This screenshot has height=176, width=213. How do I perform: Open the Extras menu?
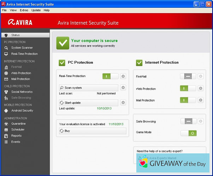pyautogui.click(x=24, y=10)
